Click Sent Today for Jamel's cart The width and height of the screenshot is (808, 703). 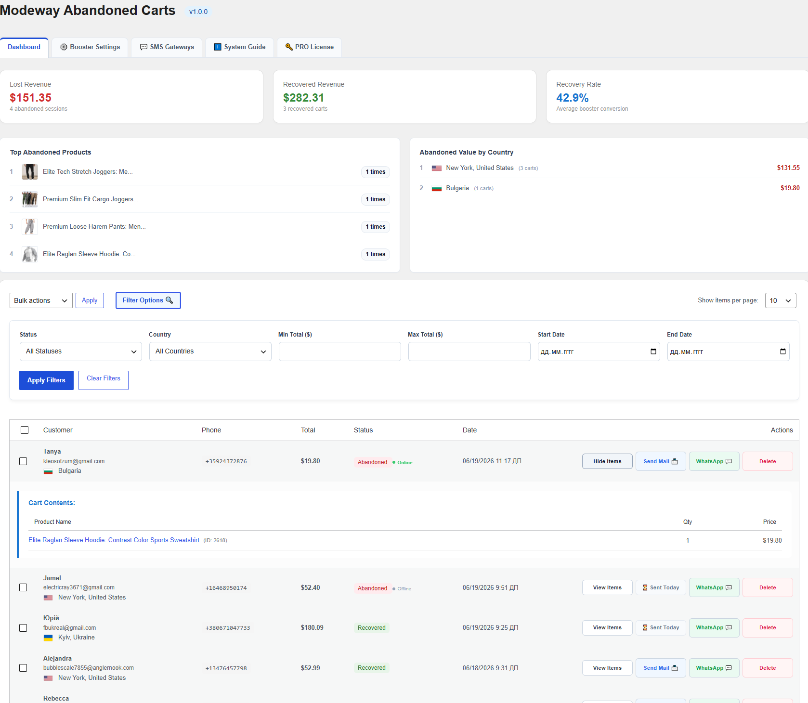point(661,587)
